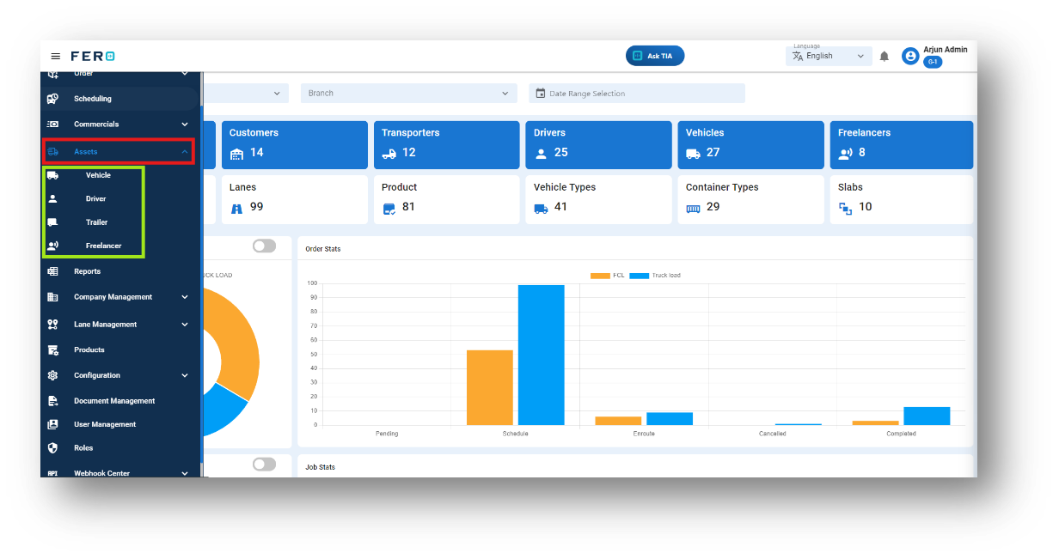Screen dimensions: 1059x559
Task: Open the English language dropdown
Action: [829, 56]
